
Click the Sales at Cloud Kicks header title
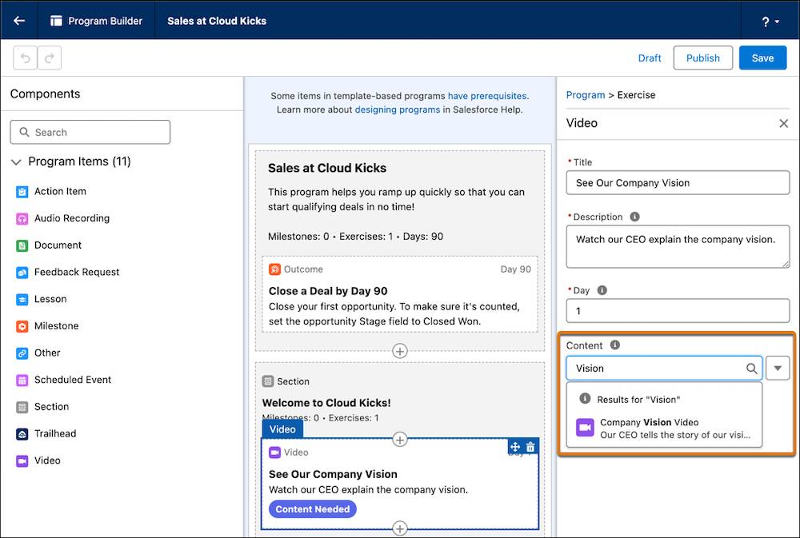(217, 21)
